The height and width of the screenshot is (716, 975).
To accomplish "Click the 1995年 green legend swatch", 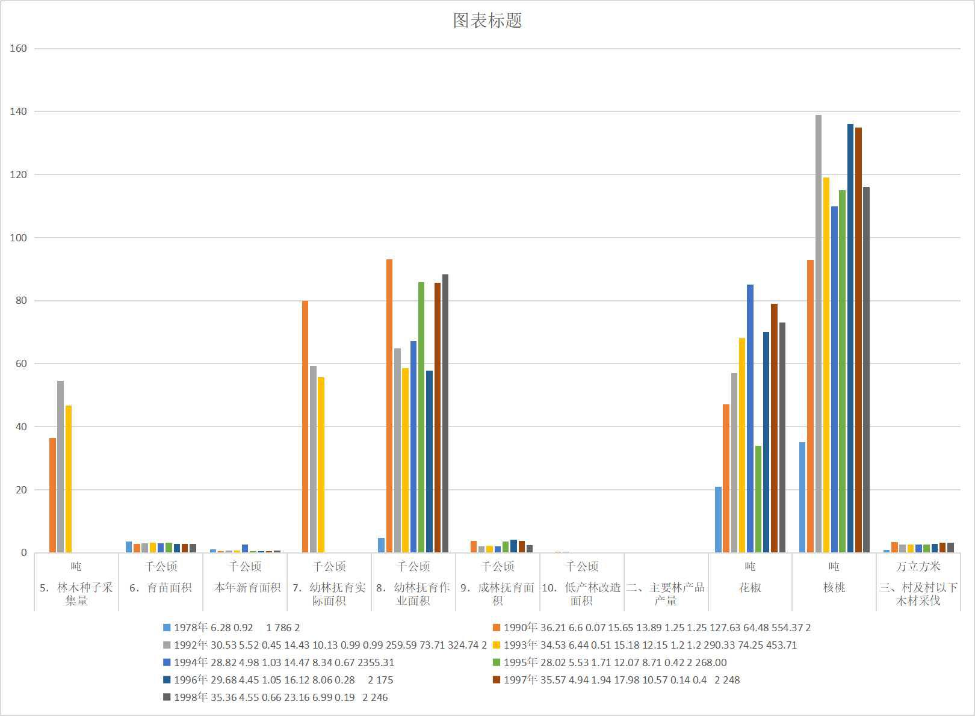I will pos(497,662).
